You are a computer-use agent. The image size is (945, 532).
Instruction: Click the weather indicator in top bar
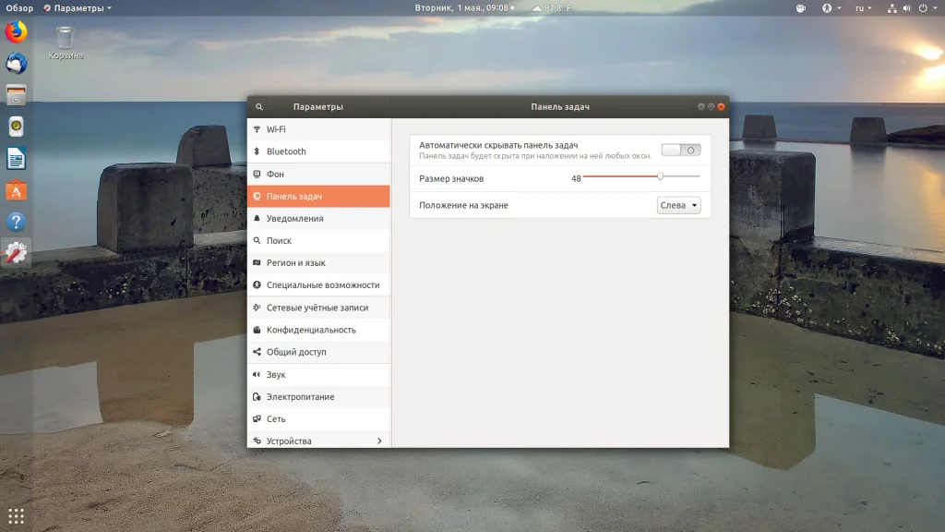tap(552, 7)
